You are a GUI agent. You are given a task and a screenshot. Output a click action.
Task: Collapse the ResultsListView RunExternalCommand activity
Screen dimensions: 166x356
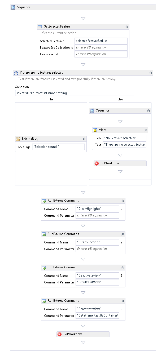click(x=123, y=268)
